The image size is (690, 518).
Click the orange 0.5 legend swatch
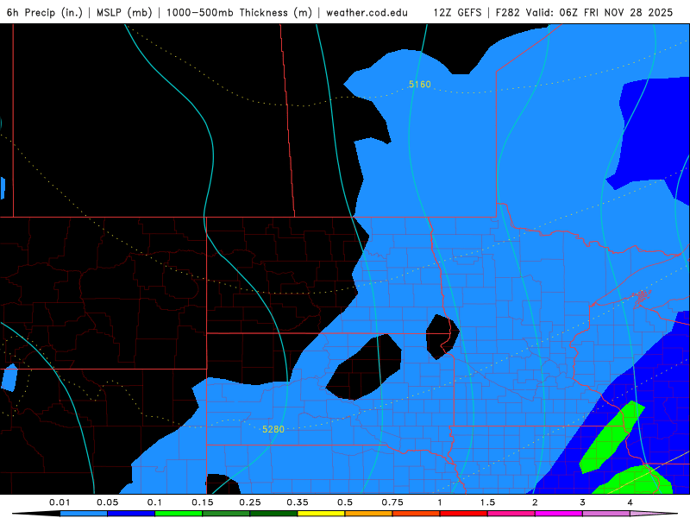(369, 514)
